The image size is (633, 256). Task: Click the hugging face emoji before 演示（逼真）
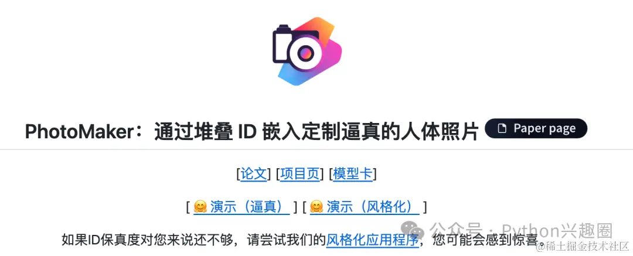point(200,207)
